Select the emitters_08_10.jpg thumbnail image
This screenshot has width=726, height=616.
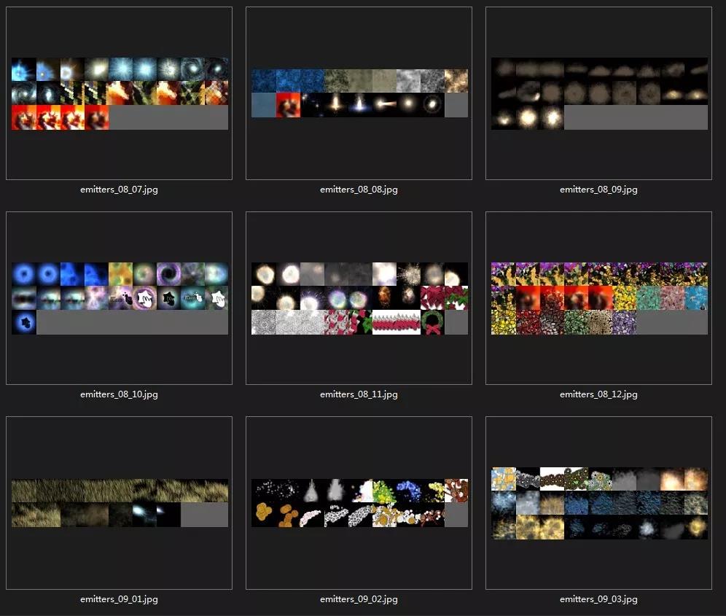click(x=120, y=298)
